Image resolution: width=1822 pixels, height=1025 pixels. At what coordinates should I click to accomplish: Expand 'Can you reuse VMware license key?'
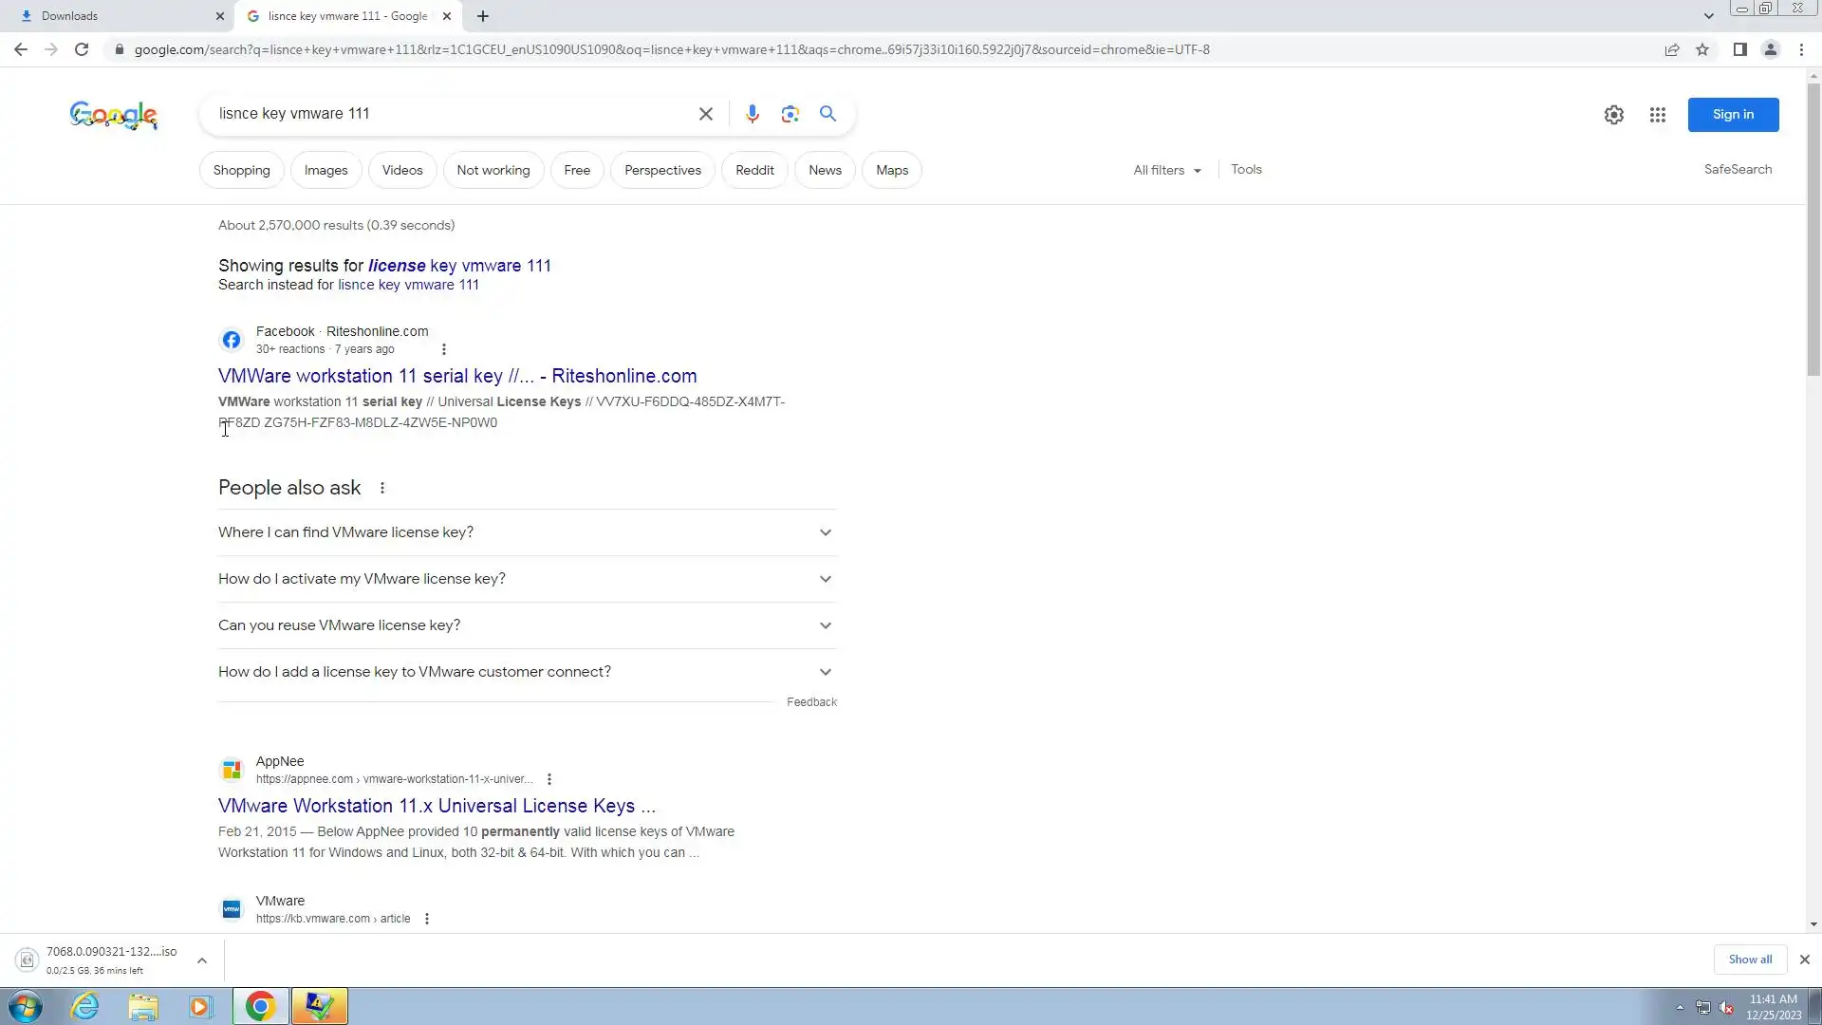[x=527, y=625]
